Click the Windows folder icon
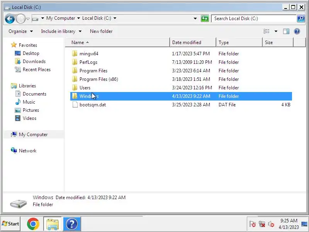The image size is (309, 232). pyautogui.click(x=75, y=96)
